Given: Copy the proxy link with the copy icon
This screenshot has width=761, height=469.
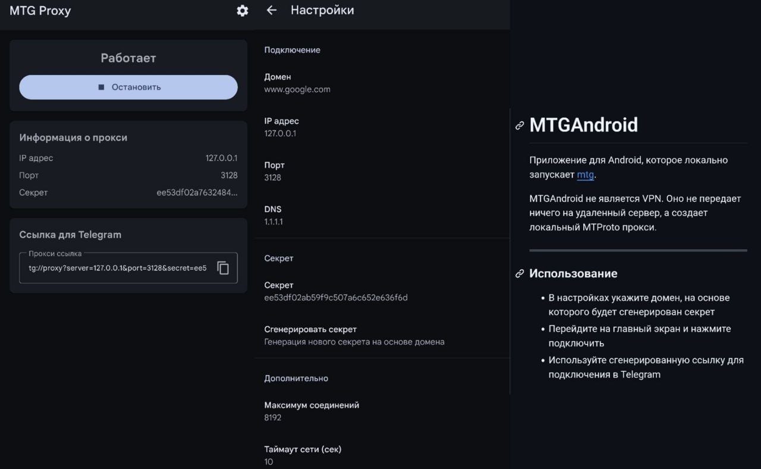Looking at the screenshot, I should point(223,268).
